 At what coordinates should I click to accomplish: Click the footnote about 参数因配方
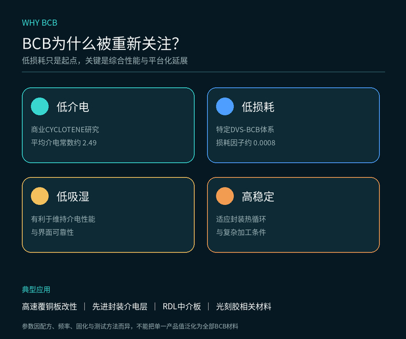[x=130, y=326]
